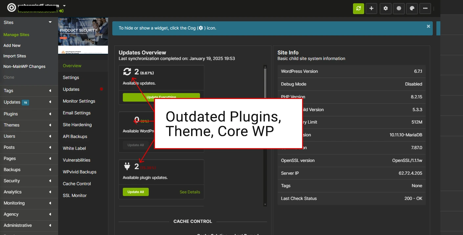The height and width of the screenshot is (235, 463).
Task: Click the MainWP target logo icon
Action: pos(11,8)
